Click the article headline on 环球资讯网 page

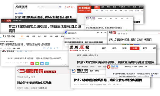(x=108, y=80)
